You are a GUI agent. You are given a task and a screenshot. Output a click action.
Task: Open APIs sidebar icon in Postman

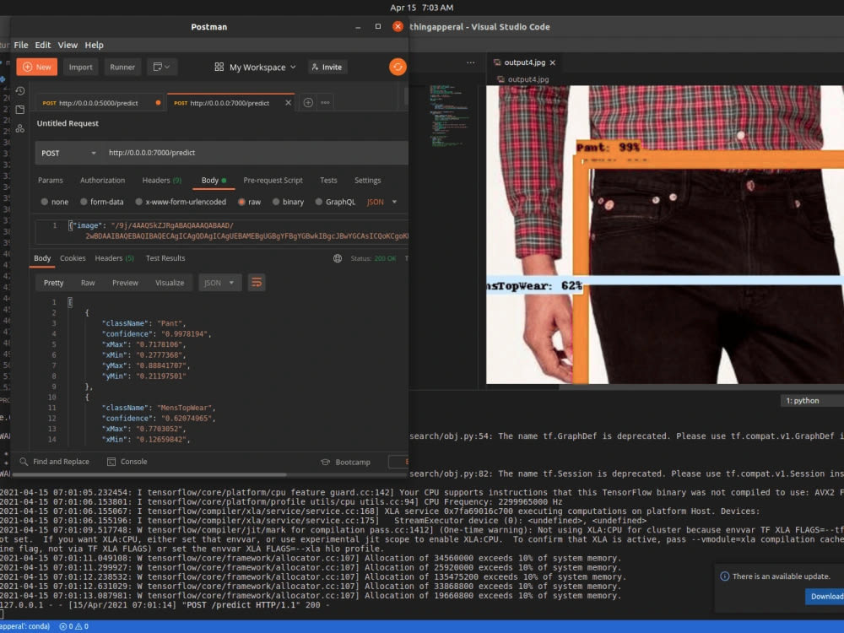tap(20, 128)
